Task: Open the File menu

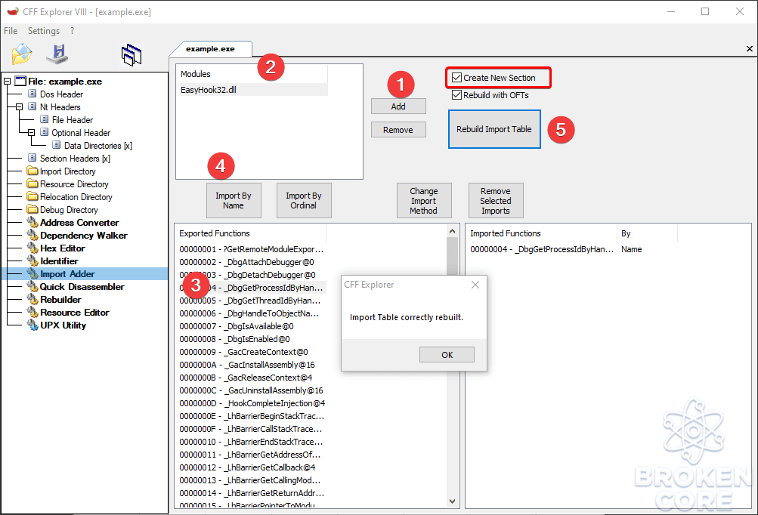Action: point(11,30)
